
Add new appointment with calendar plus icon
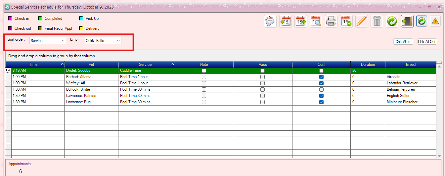coord(346,22)
